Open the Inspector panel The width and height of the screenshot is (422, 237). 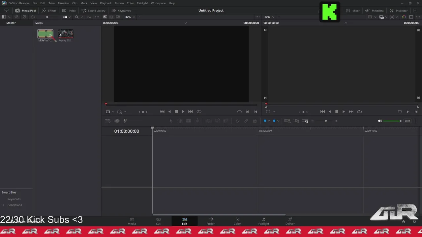point(399,11)
